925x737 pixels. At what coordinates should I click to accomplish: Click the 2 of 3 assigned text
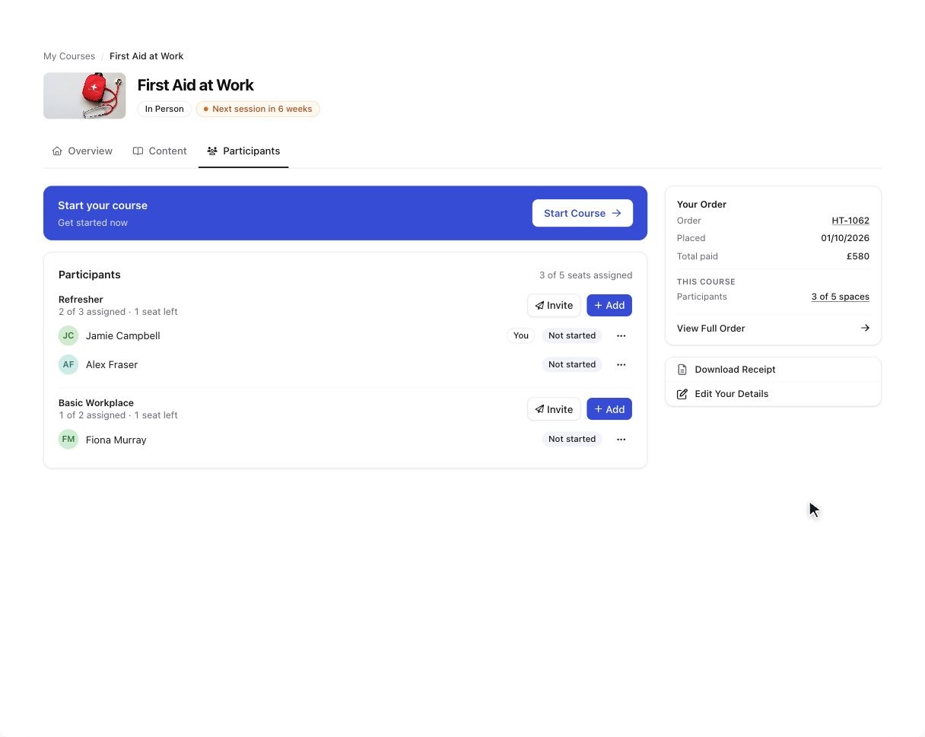pos(92,312)
